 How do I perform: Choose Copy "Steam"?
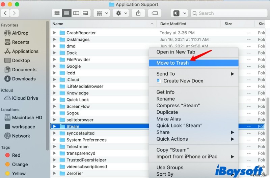coord(194,150)
